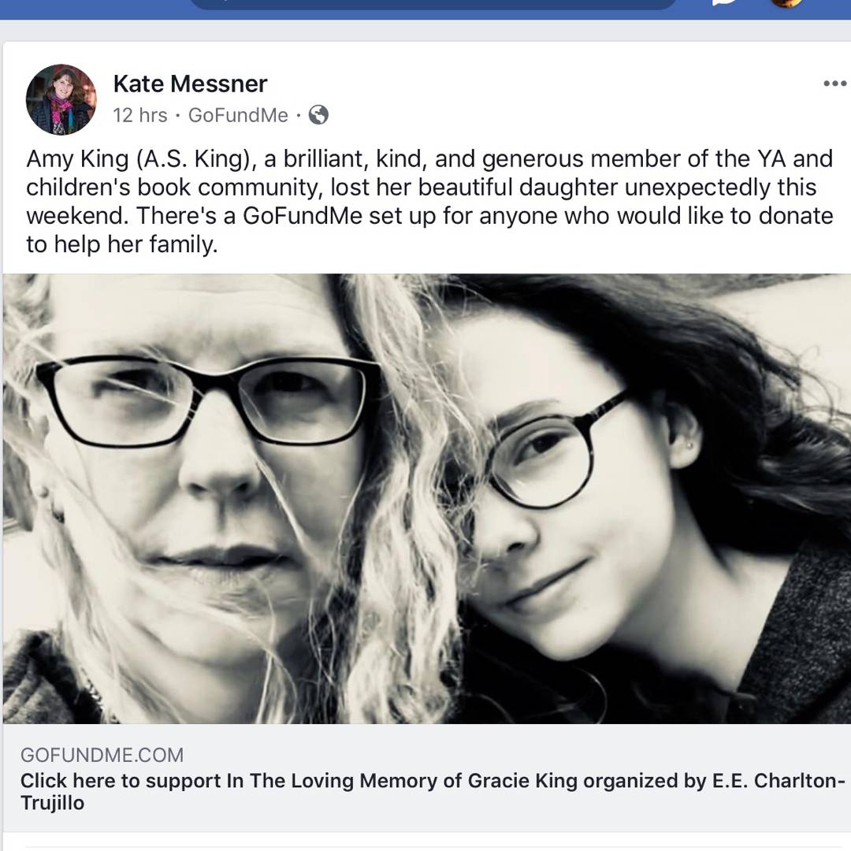Image resolution: width=851 pixels, height=851 pixels.
Task: Click the Kate Messner author name
Action: click(190, 84)
